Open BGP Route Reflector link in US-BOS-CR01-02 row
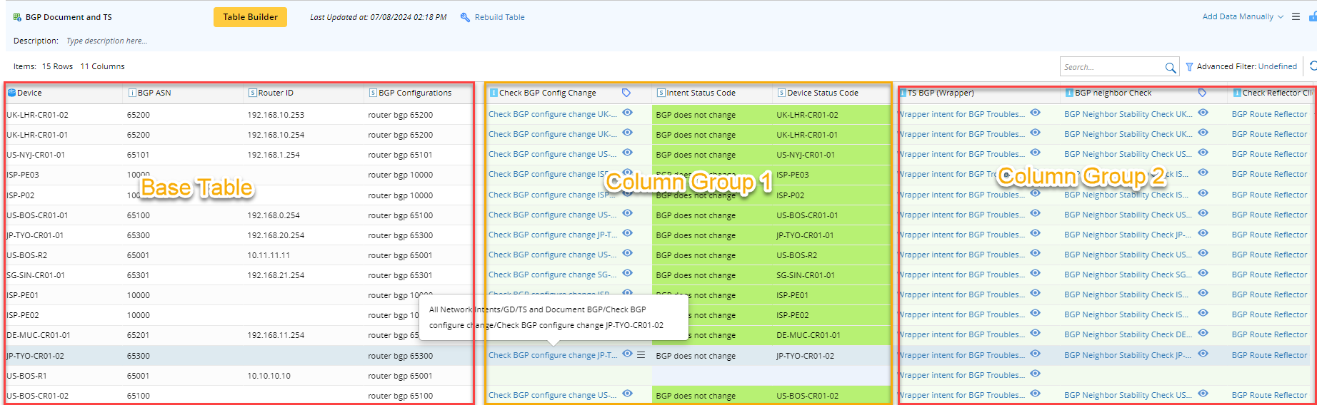This screenshot has height=405, width=1317. click(1269, 395)
